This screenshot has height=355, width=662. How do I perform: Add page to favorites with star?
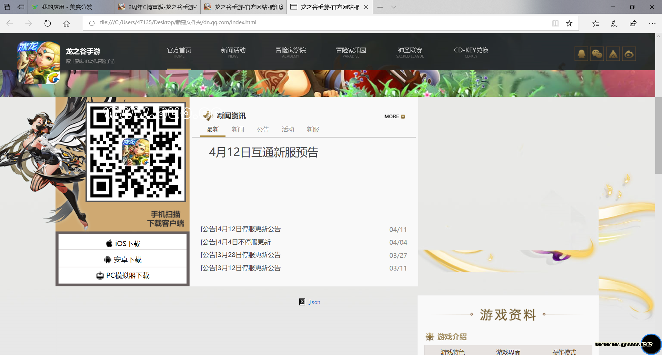[569, 23]
